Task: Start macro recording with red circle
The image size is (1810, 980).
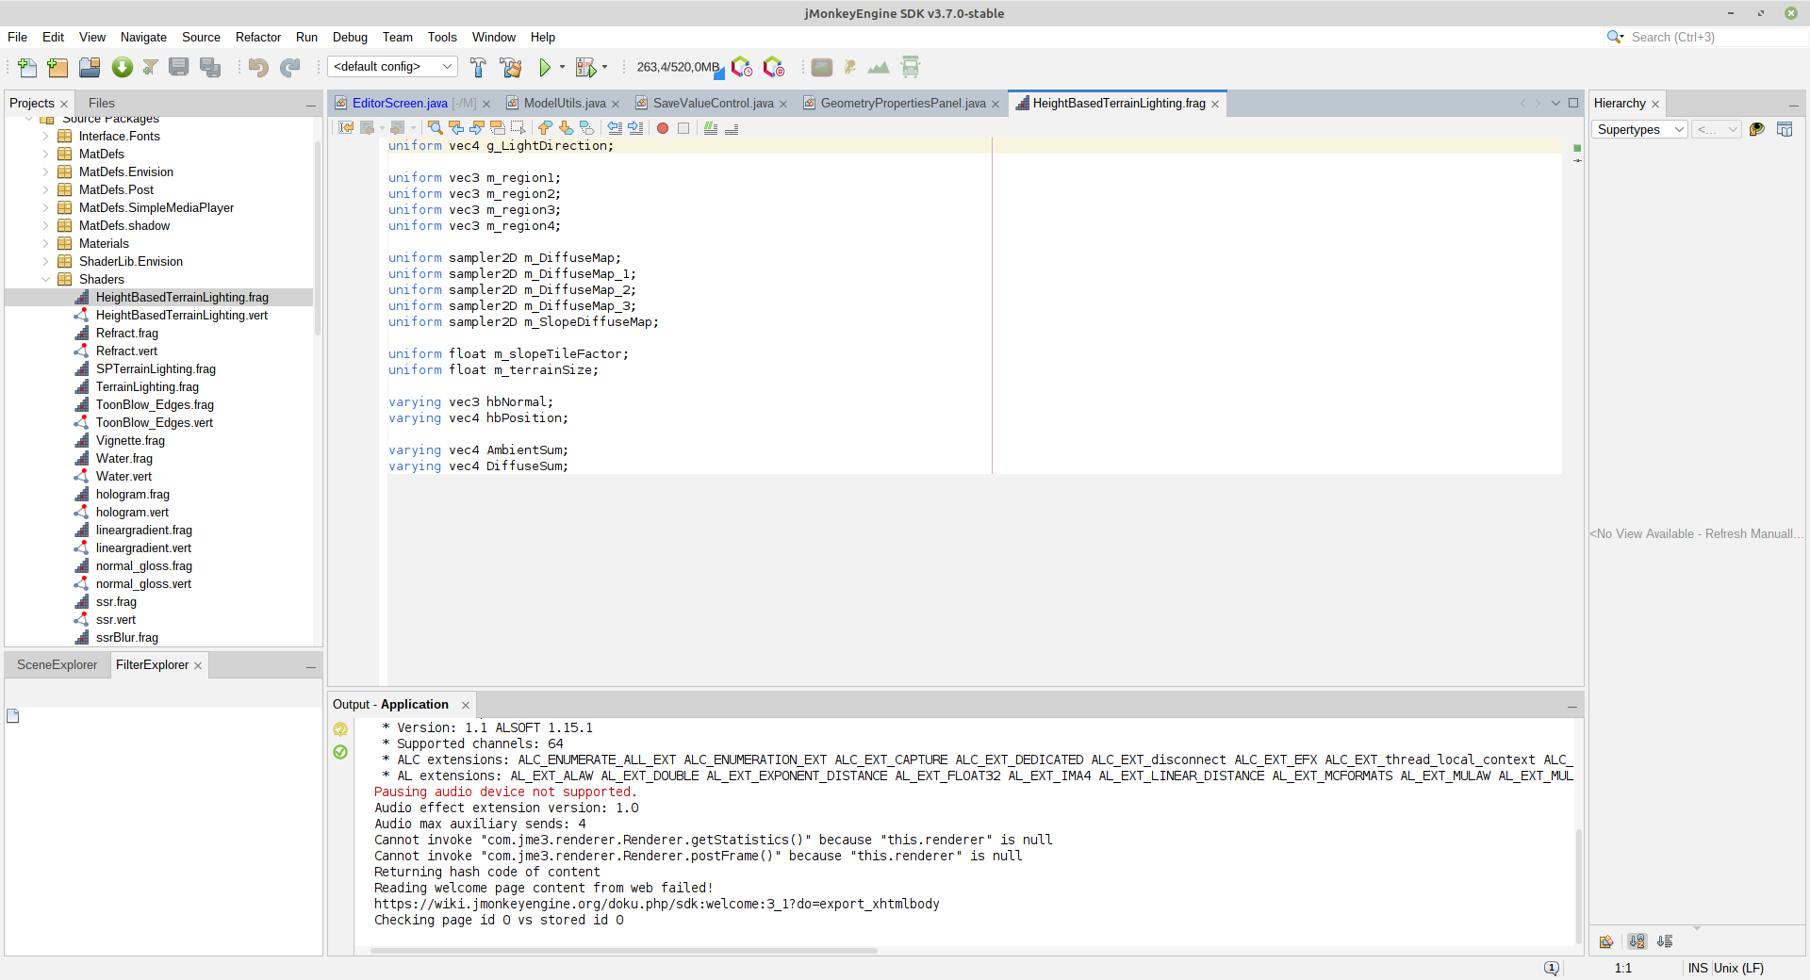Action: pyautogui.click(x=663, y=128)
